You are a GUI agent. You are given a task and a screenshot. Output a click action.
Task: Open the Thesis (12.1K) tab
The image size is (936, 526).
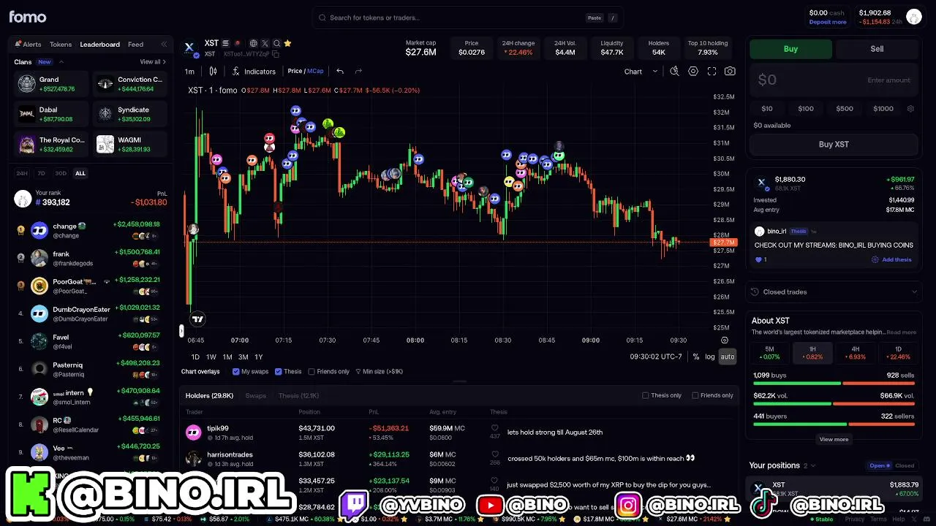(298, 395)
